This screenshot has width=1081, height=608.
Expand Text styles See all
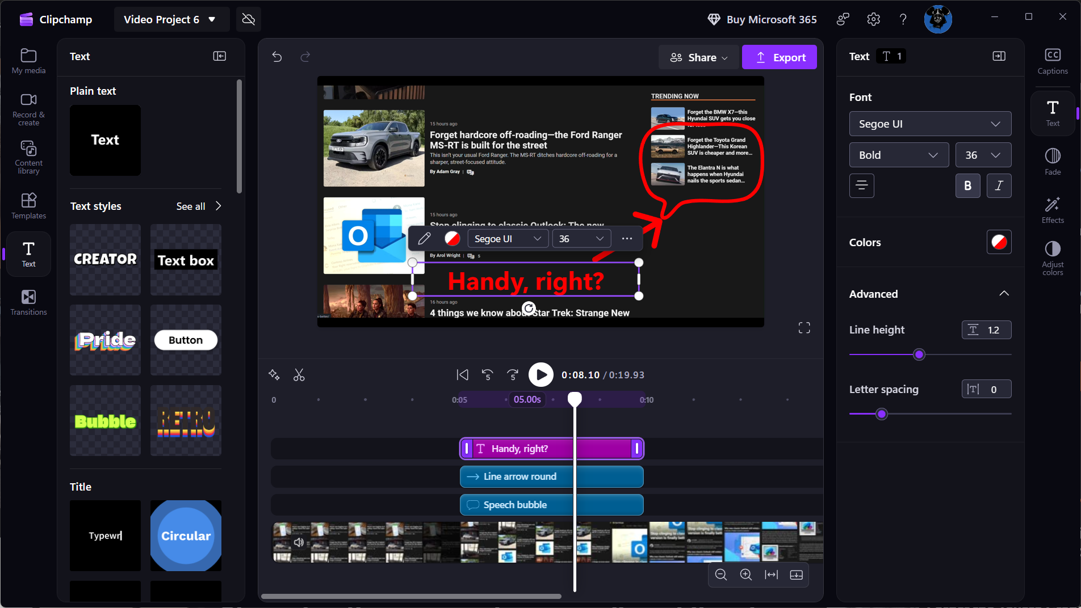pyautogui.click(x=199, y=206)
